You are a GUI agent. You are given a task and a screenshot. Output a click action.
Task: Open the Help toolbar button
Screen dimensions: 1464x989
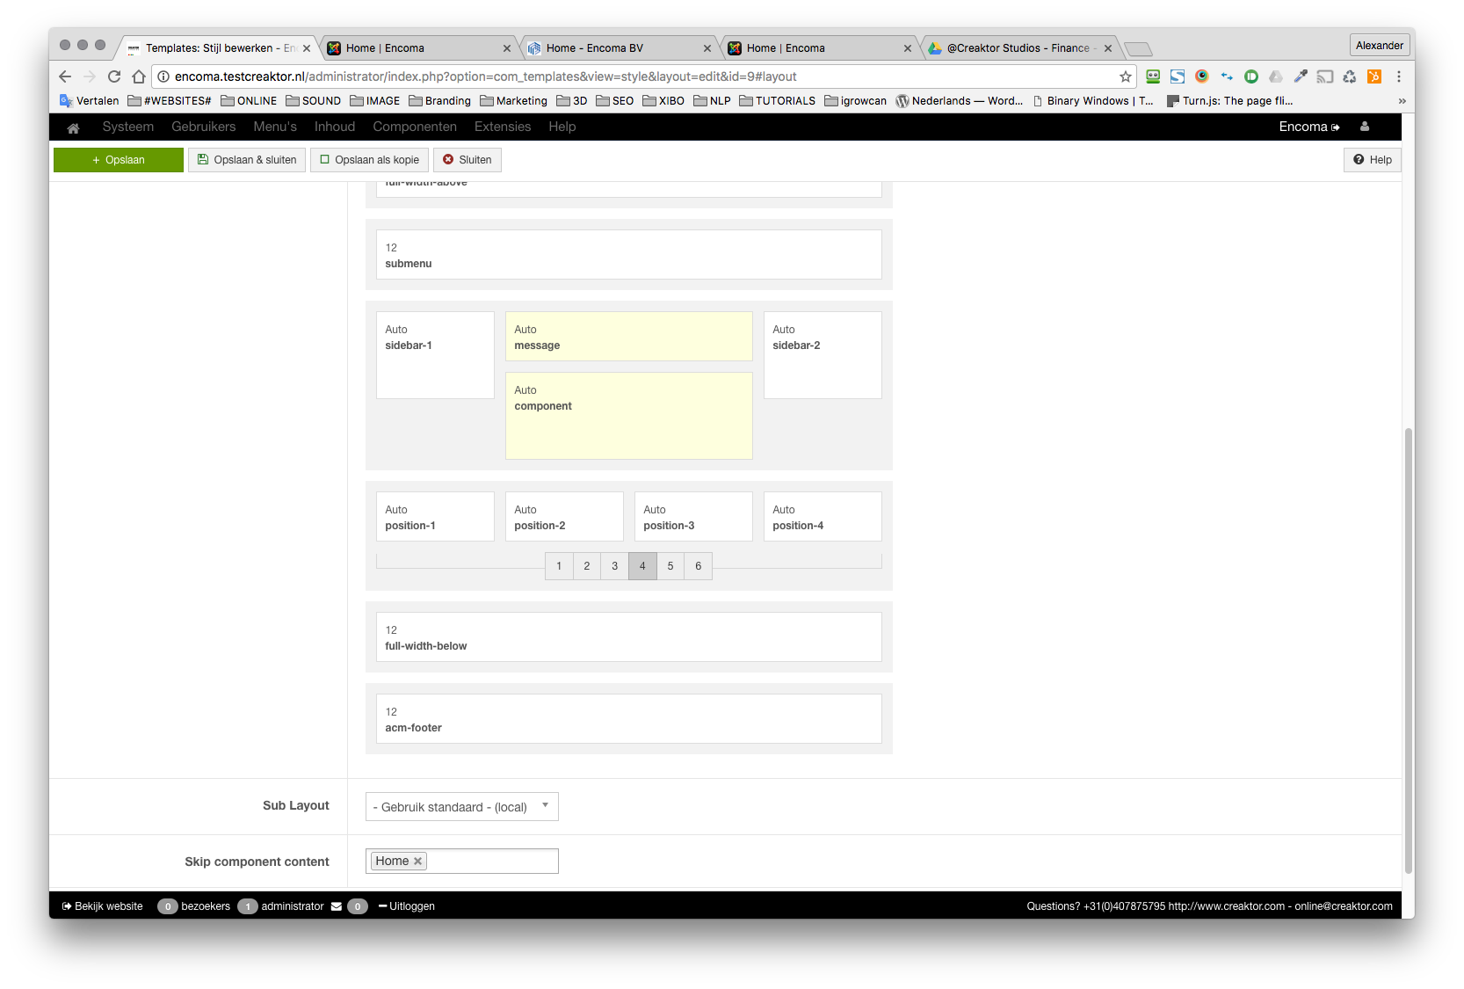(x=1373, y=160)
